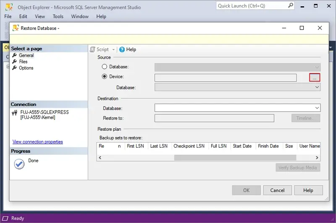336x223 pixels.
Task: Open the Files page
Action: coord(23,62)
